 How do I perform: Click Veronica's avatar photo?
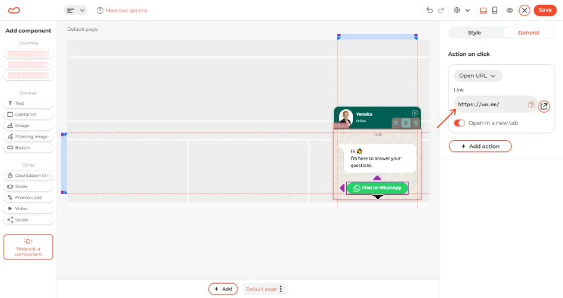[x=346, y=117]
